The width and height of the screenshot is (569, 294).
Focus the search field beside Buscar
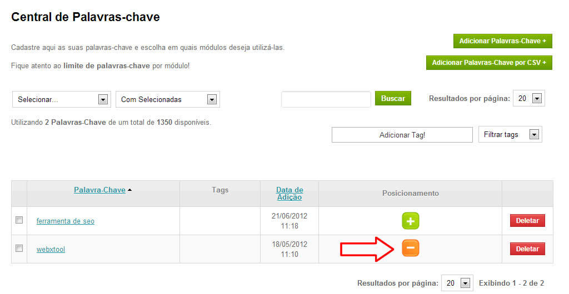pos(326,99)
